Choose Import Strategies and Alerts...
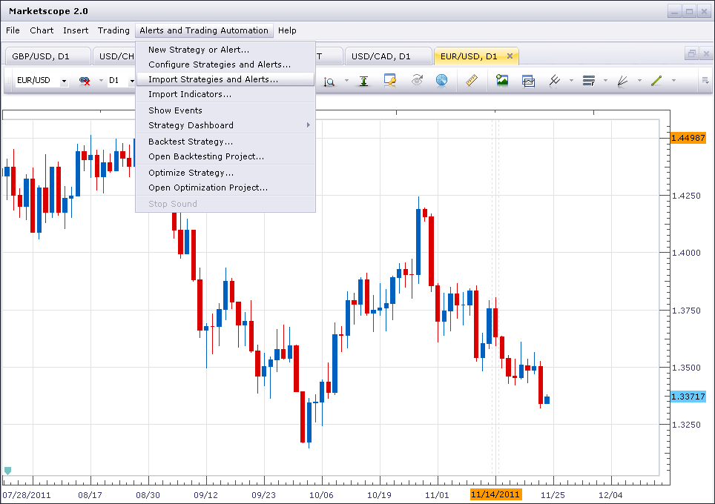Viewport: 715px width, 504px height. [225, 79]
